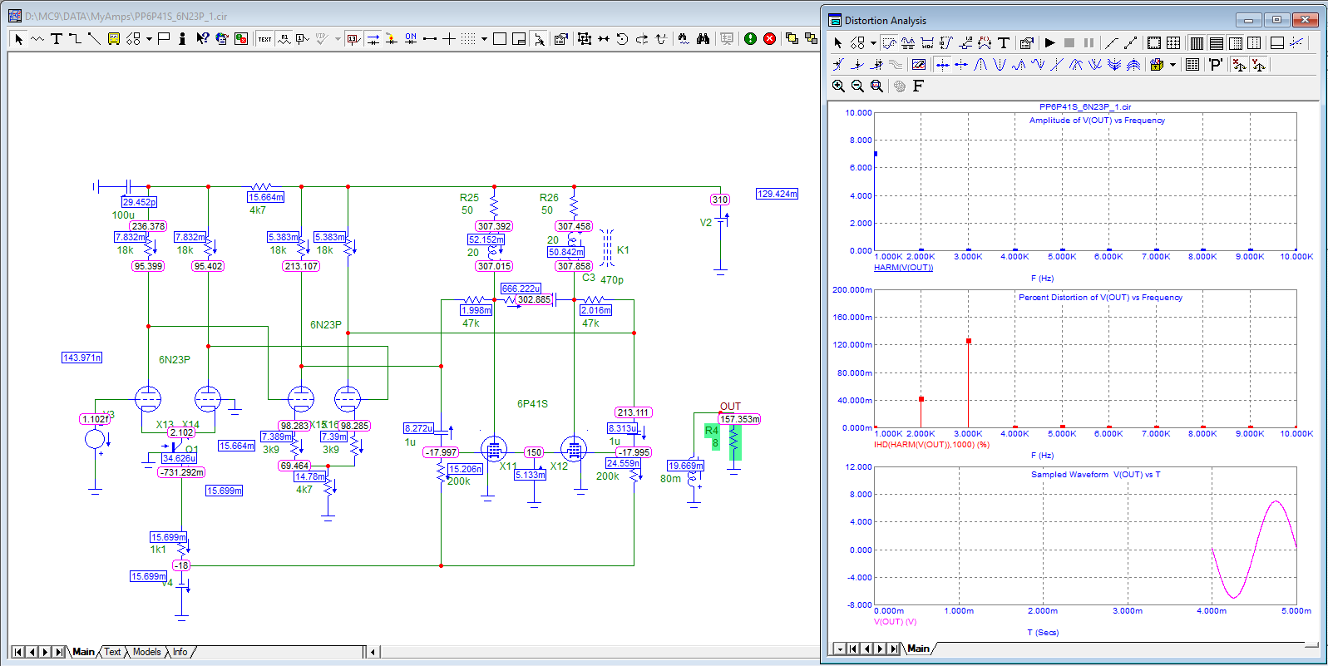Expand shapes dropdown arrow in schematic toolbar
The width and height of the screenshot is (1328, 666).
tap(149, 39)
